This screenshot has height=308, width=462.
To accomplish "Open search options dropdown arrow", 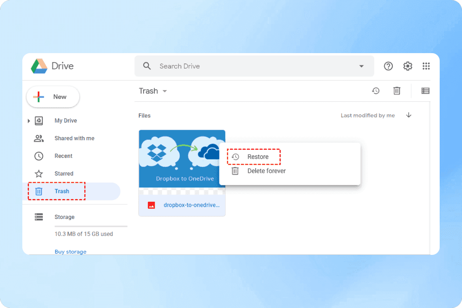I will click(361, 66).
